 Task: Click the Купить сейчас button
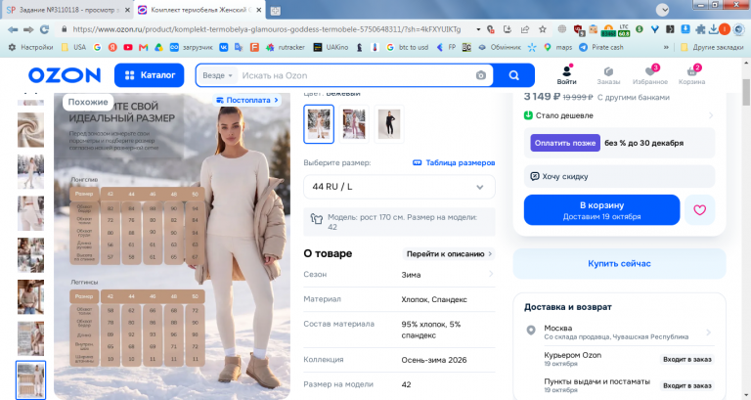pyautogui.click(x=619, y=263)
